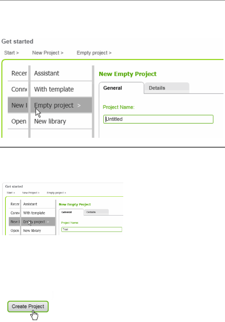The height and width of the screenshot is (322, 225).
Task: Select Open item in top left column
Action: pos(18,121)
